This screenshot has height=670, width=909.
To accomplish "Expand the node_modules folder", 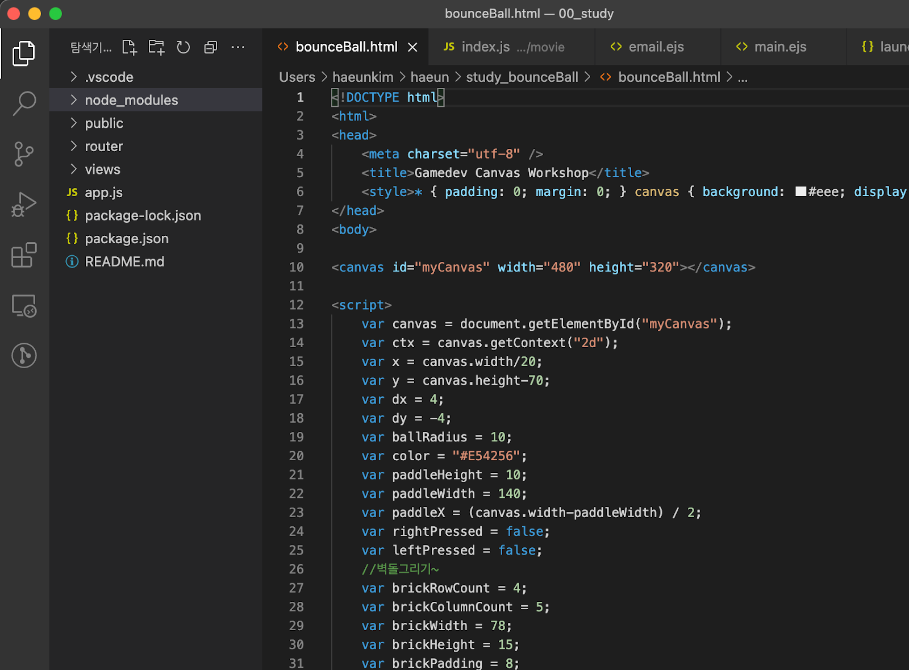I will (x=156, y=100).
